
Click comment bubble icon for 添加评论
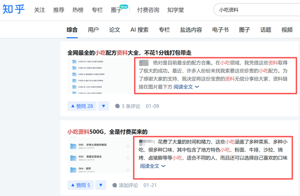click(115, 185)
